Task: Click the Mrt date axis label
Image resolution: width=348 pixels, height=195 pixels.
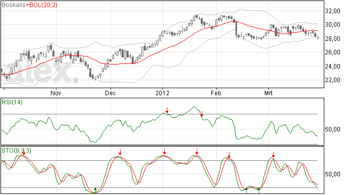Action: 268,93
